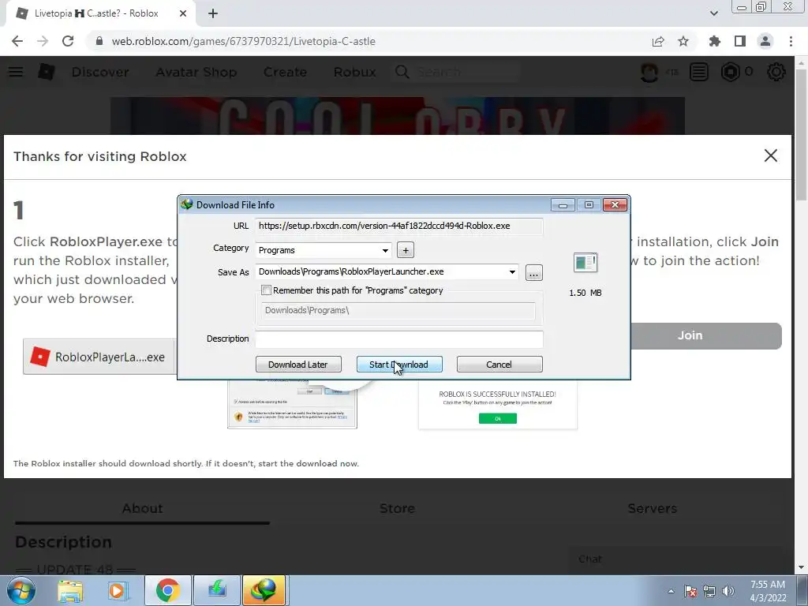Reload the Roblox page
The width and height of the screenshot is (808, 606).
click(x=68, y=41)
